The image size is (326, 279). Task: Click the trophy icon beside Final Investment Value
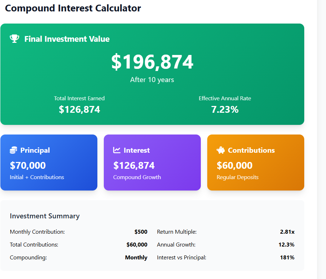point(14,39)
